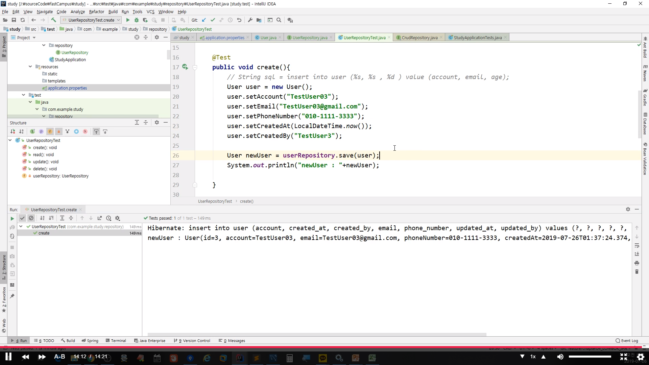Screen dimensions: 649x365
Task: Open Project Structure icon in toolbar
Action: (259, 20)
